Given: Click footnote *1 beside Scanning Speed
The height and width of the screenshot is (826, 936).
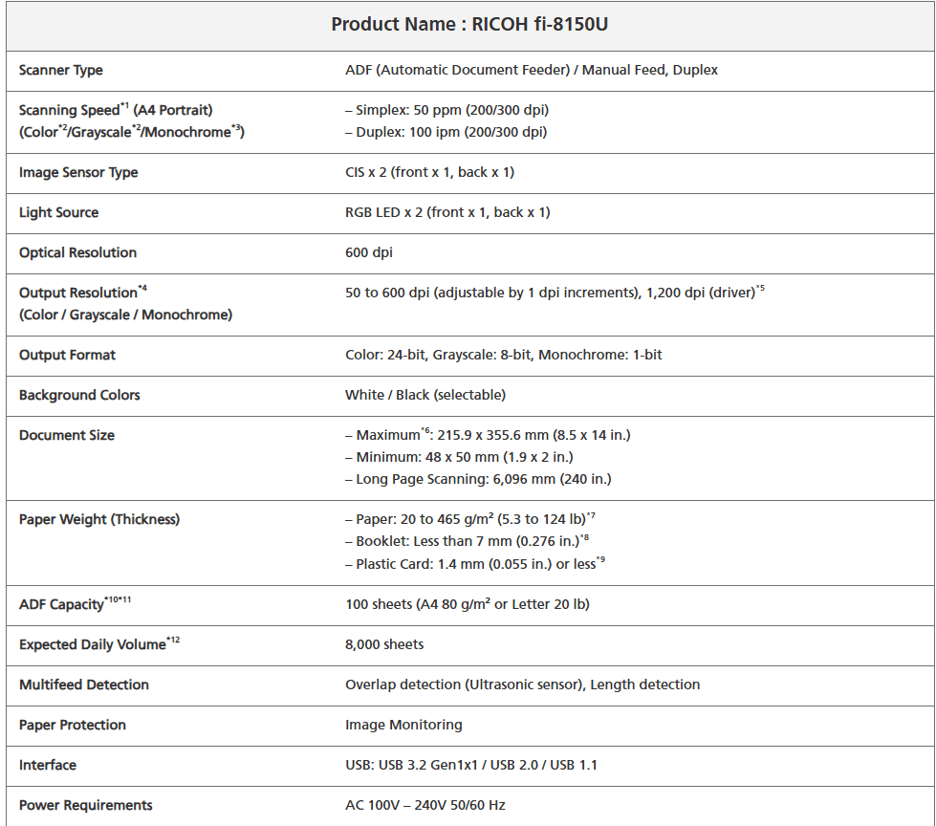Looking at the screenshot, I should [x=124, y=105].
